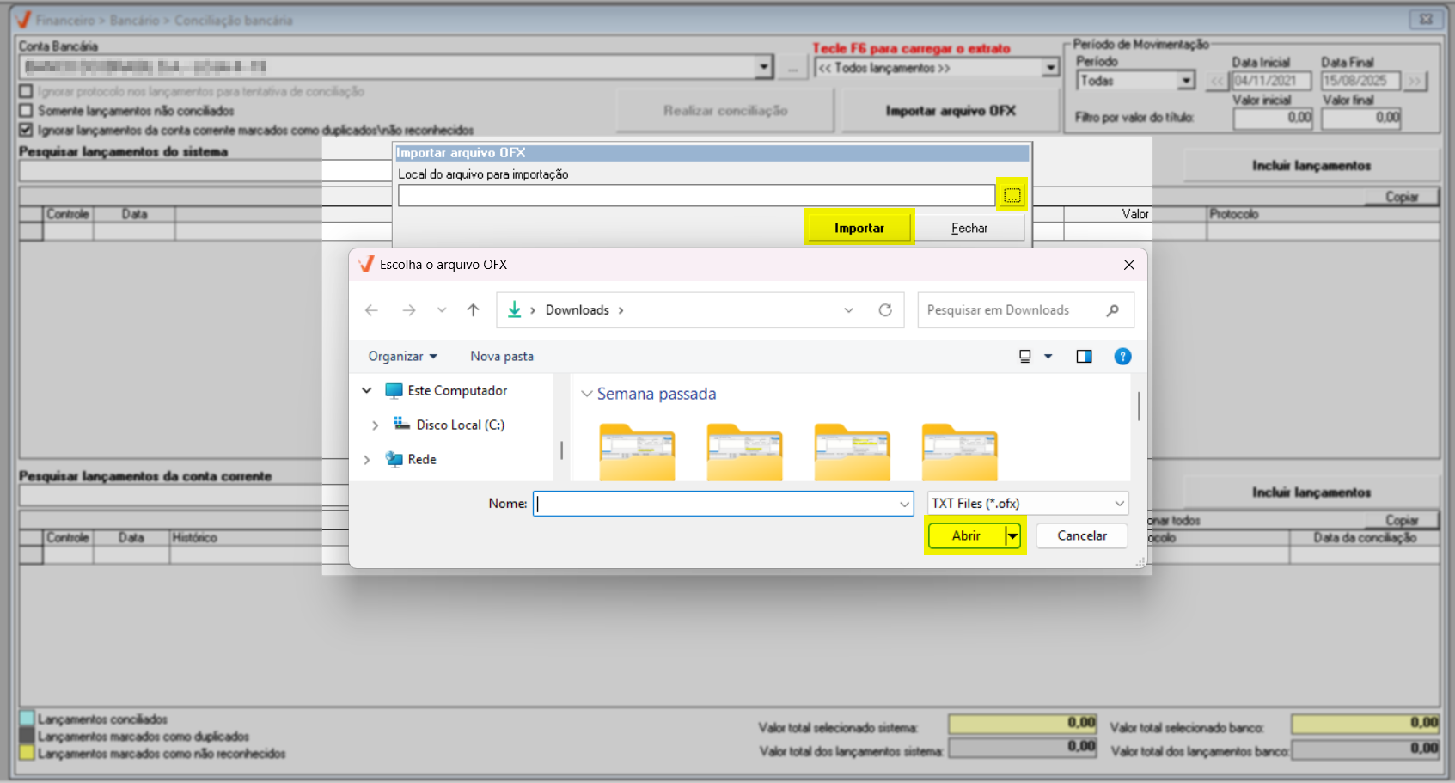
Task: Click the back navigation arrow
Action: (371, 310)
